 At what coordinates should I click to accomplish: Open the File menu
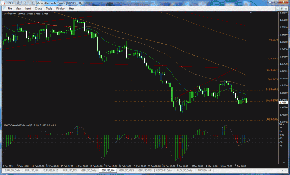[10, 8]
